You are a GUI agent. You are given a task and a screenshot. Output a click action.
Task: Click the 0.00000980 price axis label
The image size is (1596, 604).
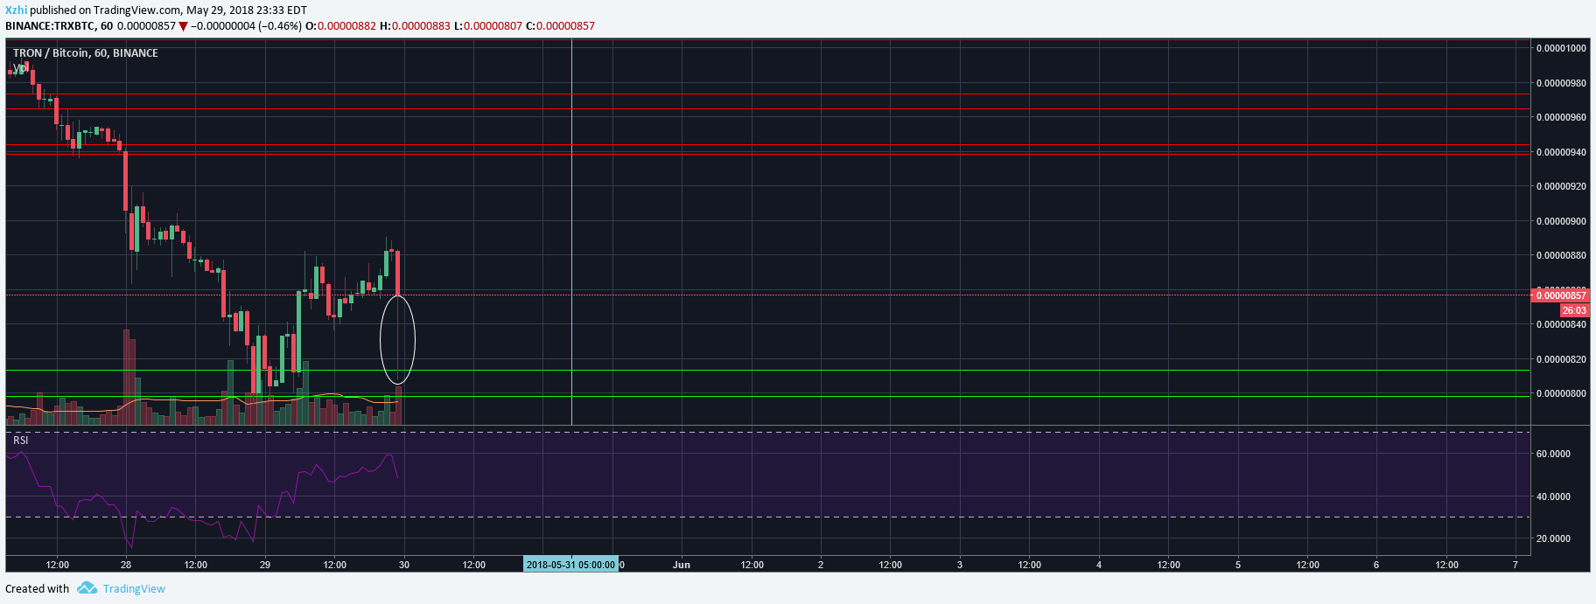pyautogui.click(x=1561, y=83)
